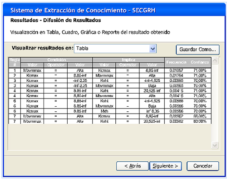Cancel the results wizard
This screenshot has height=179, width=227.
(203, 166)
